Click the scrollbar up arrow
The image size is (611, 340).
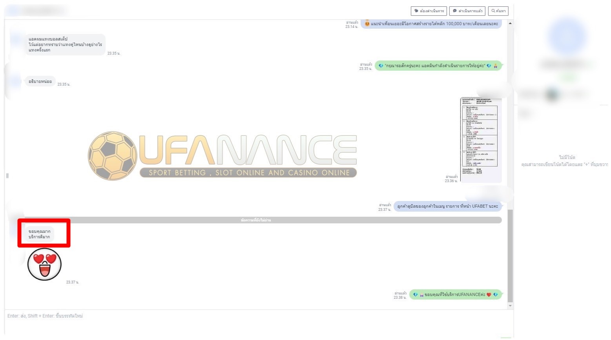[x=510, y=24]
